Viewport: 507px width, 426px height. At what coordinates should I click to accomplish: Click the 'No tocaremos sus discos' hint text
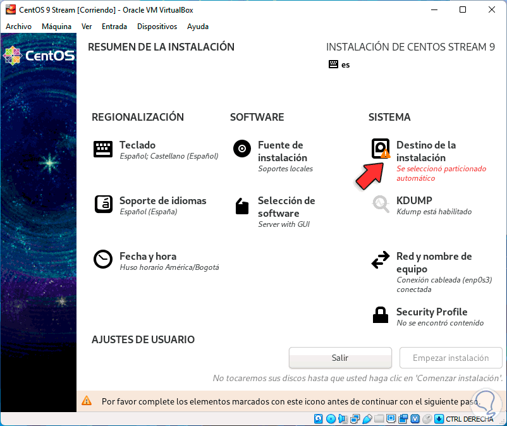(x=358, y=378)
